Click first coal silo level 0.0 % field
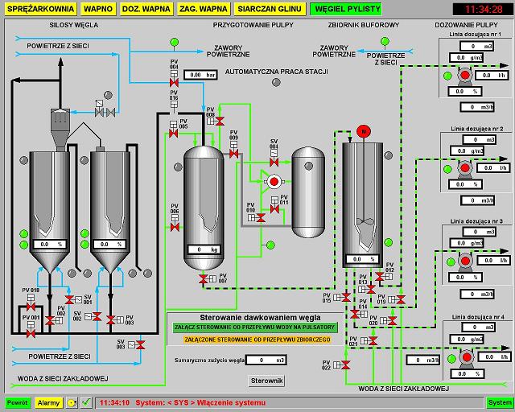This screenshot has height=412, width=515. [50, 244]
